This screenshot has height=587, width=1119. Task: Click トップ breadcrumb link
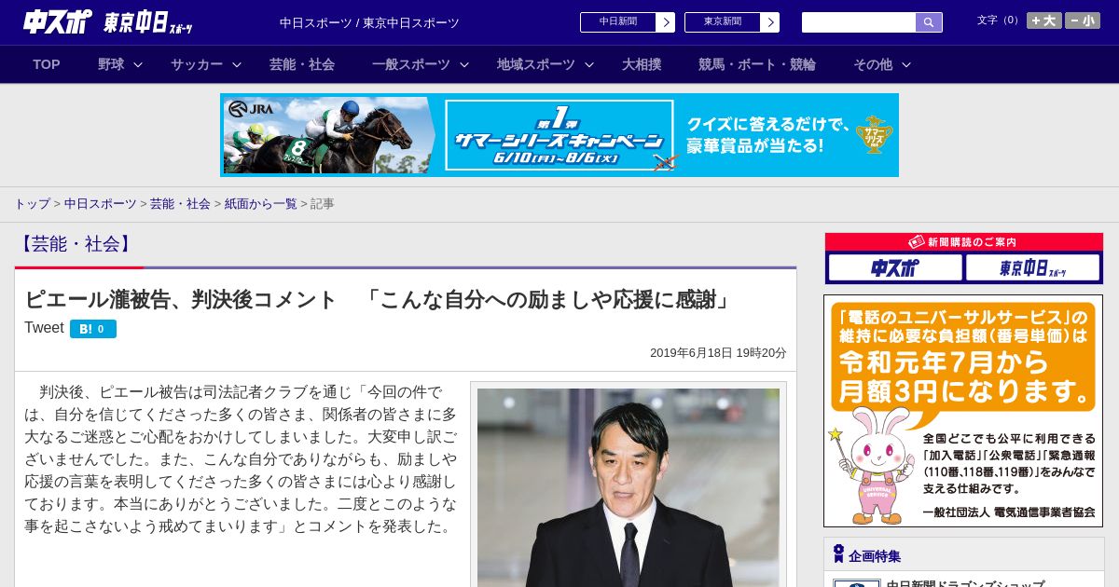tap(32, 203)
